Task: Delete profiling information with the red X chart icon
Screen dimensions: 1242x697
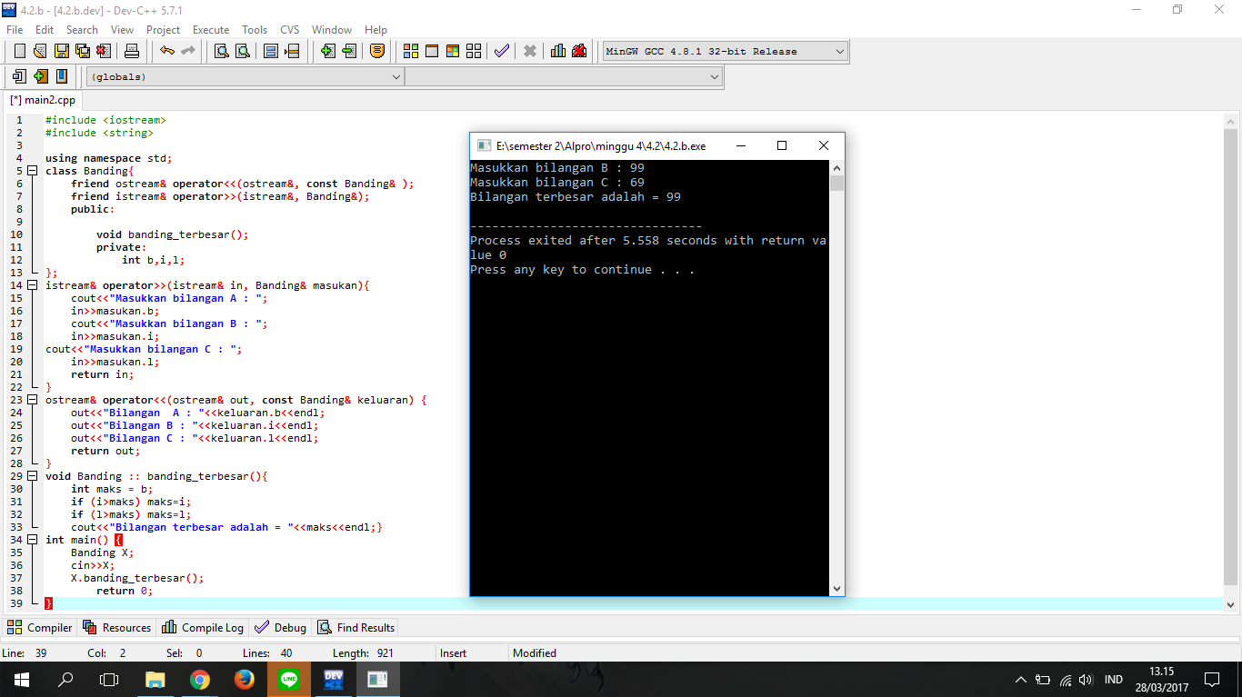Action: pos(579,51)
